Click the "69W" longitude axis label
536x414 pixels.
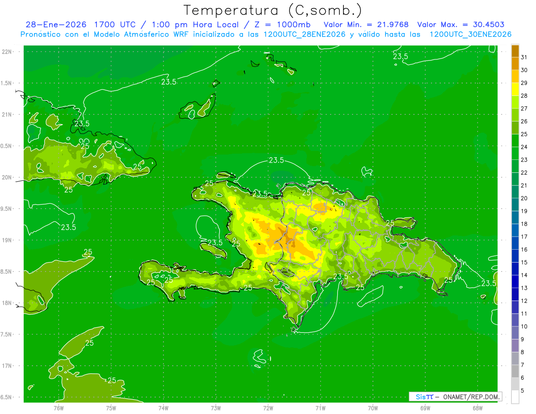(425, 408)
